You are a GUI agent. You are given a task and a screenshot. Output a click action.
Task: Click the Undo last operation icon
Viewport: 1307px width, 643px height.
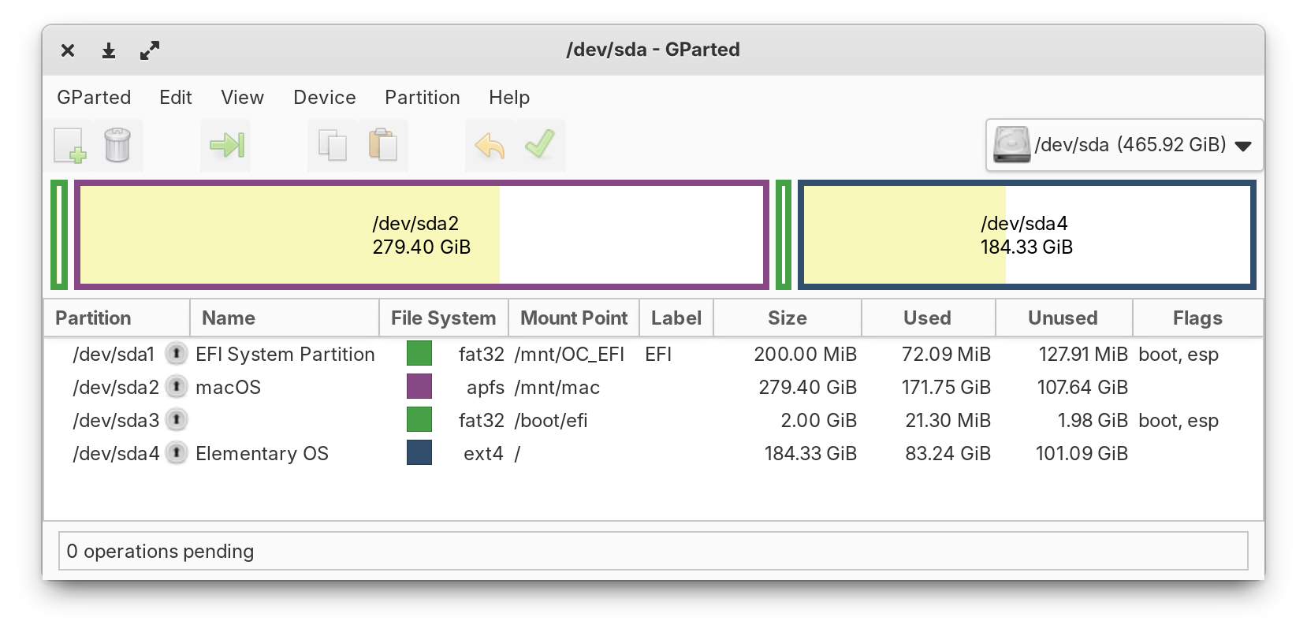(490, 145)
